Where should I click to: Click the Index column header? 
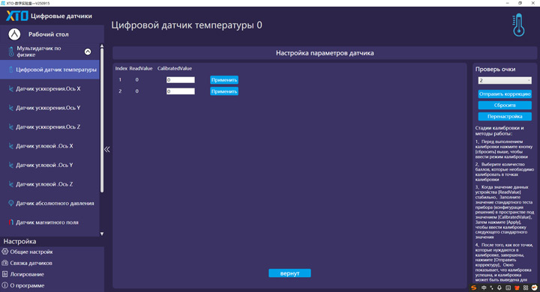click(x=121, y=68)
